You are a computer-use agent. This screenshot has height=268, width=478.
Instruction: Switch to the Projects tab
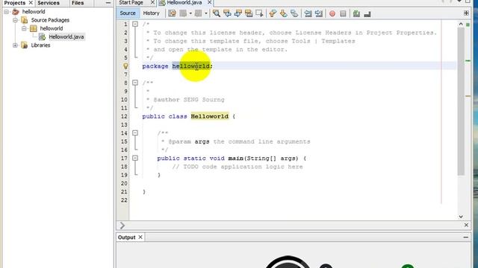click(x=15, y=3)
